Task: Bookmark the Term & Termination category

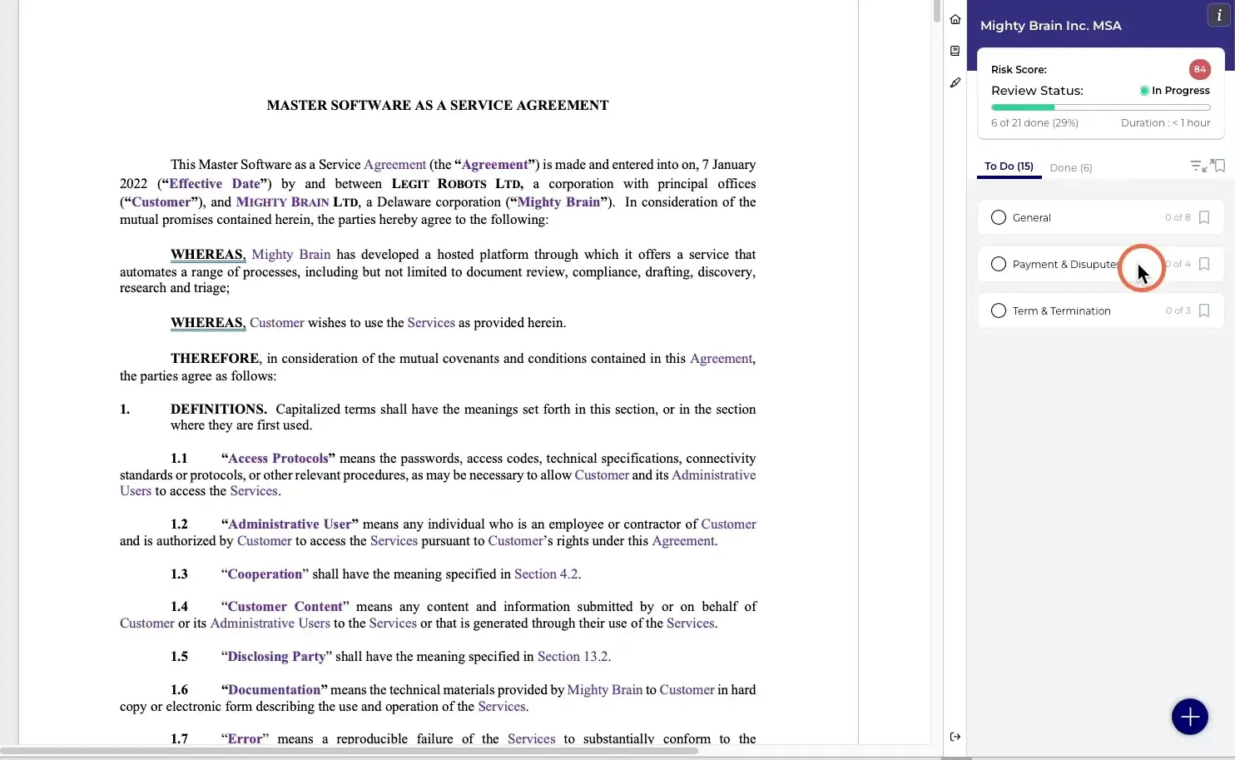Action: tap(1204, 310)
